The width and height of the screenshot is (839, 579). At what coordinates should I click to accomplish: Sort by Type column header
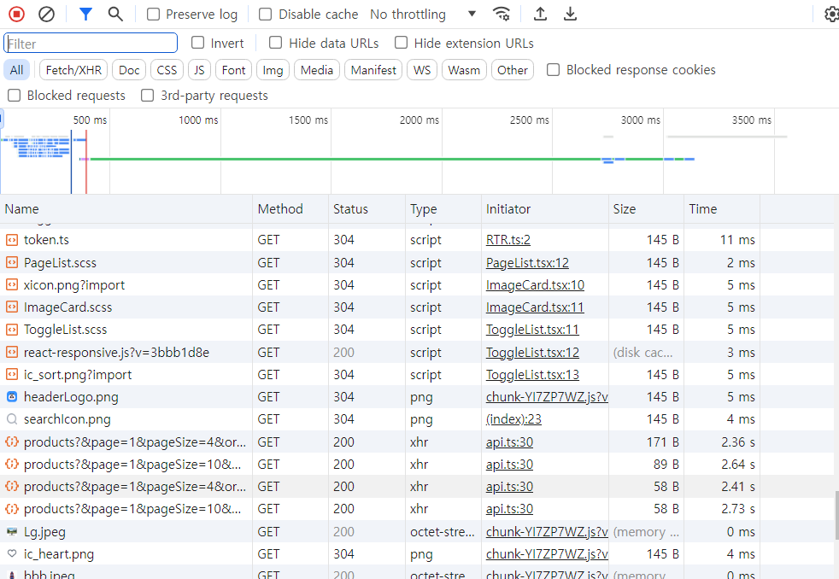click(x=443, y=209)
